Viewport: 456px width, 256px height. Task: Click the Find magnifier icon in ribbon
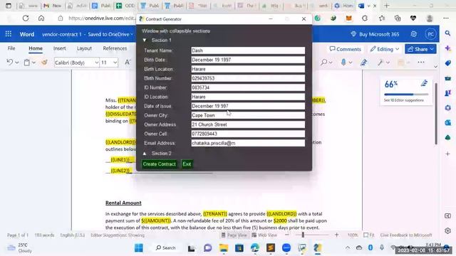[323, 62]
